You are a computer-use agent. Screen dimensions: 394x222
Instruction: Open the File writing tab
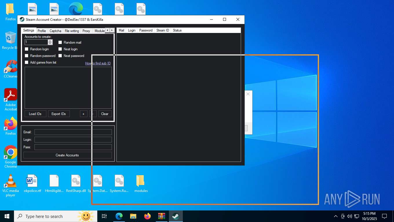tap(72, 31)
